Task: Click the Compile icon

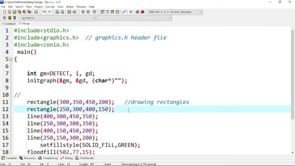Action: pos(102,12)
